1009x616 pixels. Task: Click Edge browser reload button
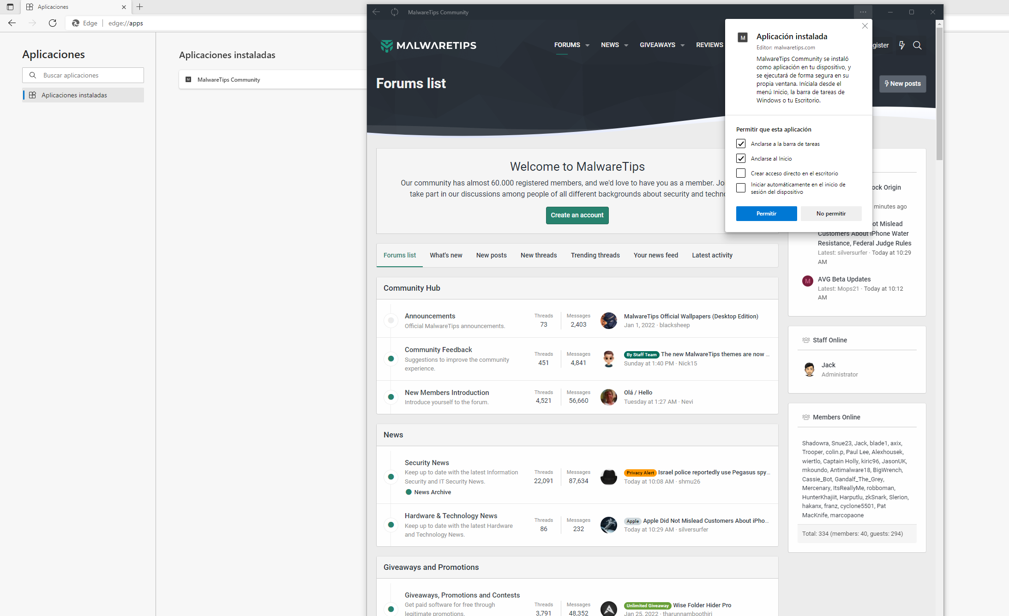point(53,23)
